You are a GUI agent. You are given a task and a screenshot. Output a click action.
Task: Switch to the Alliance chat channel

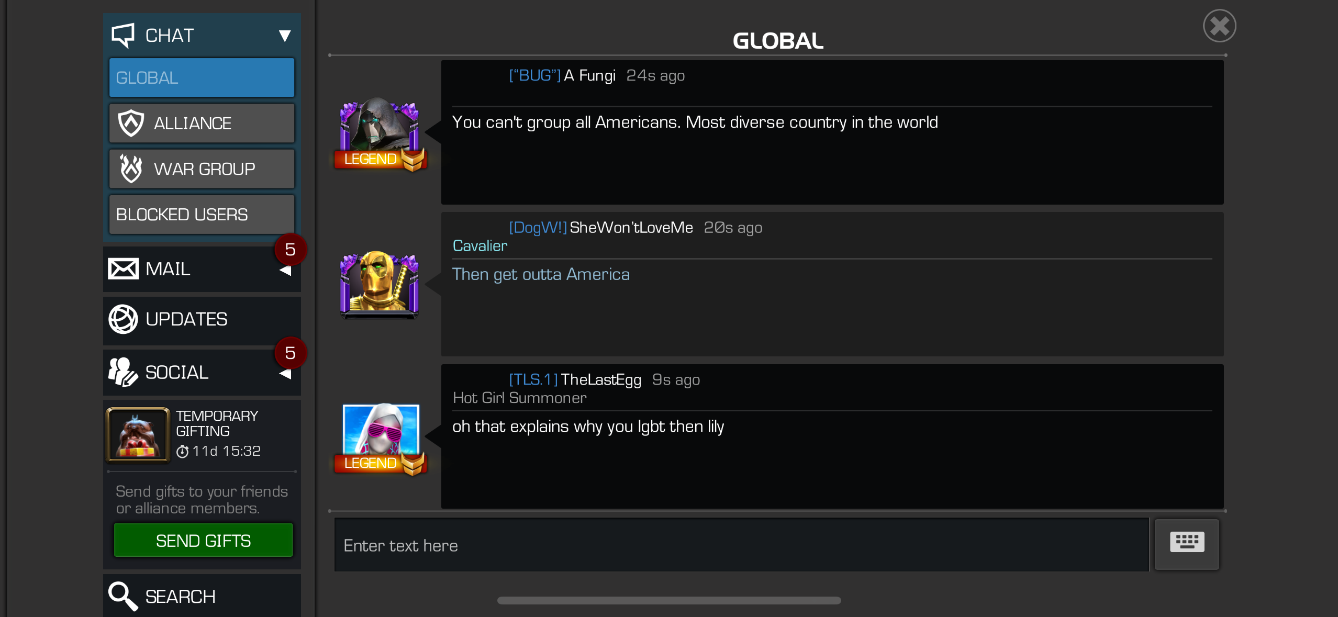[202, 123]
